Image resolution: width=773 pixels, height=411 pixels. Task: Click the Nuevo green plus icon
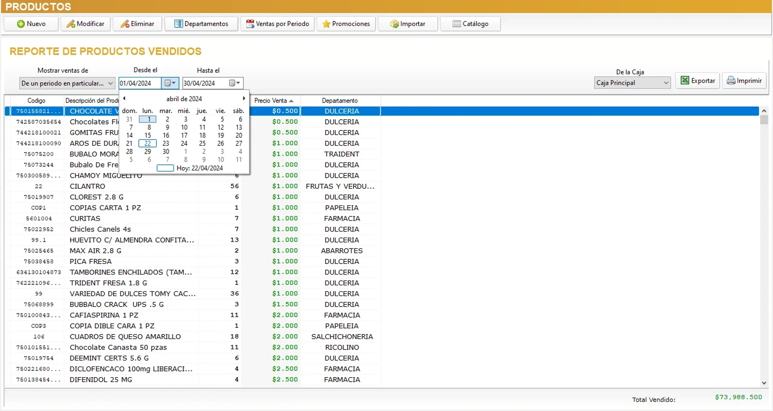[x=21, y=24]
